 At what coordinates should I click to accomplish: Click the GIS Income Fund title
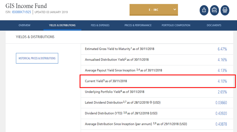(x=26, y=6)
